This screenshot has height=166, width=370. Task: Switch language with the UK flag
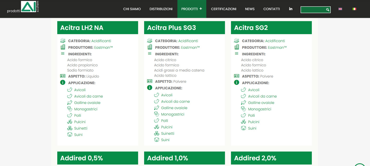340,9
